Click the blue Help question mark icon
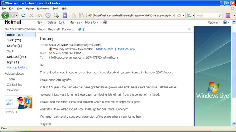The image size is (236, 132). pyautogui.click(x=225, y=22)
